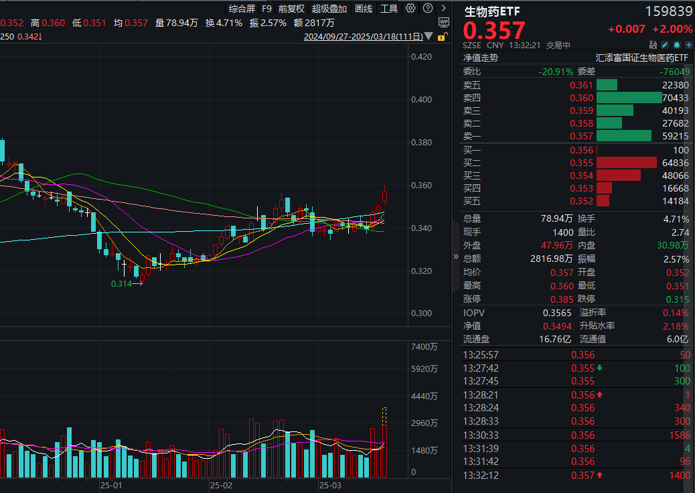695x493 pixels.
Task: Click the > toolbar overflow arrow
Action: [x=443, y=8]
